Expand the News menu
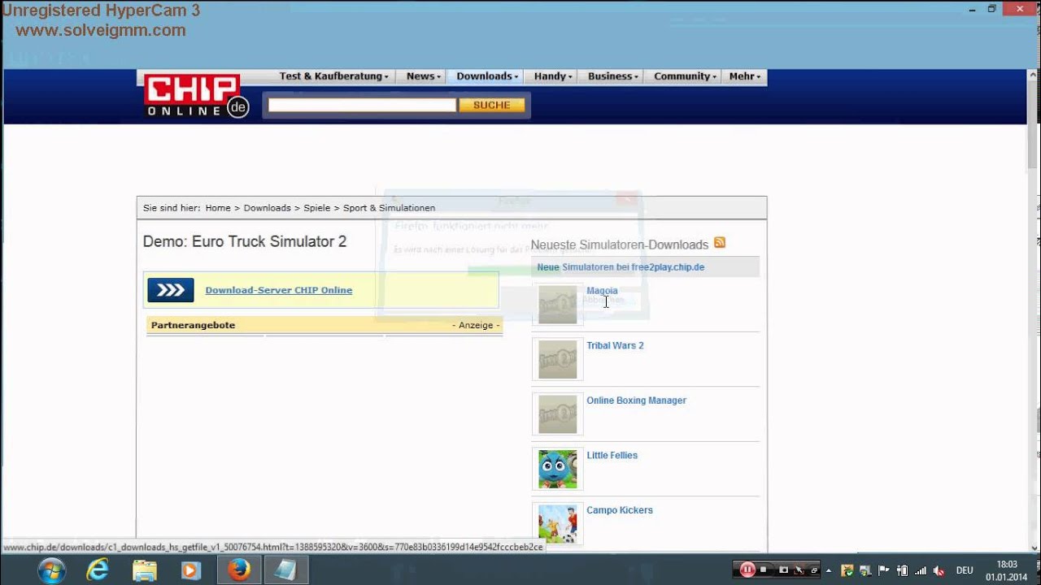 pyautogui.click(x=424, y=76)
